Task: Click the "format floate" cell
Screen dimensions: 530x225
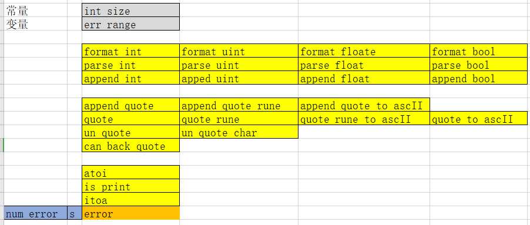Action: coord(364,51)
